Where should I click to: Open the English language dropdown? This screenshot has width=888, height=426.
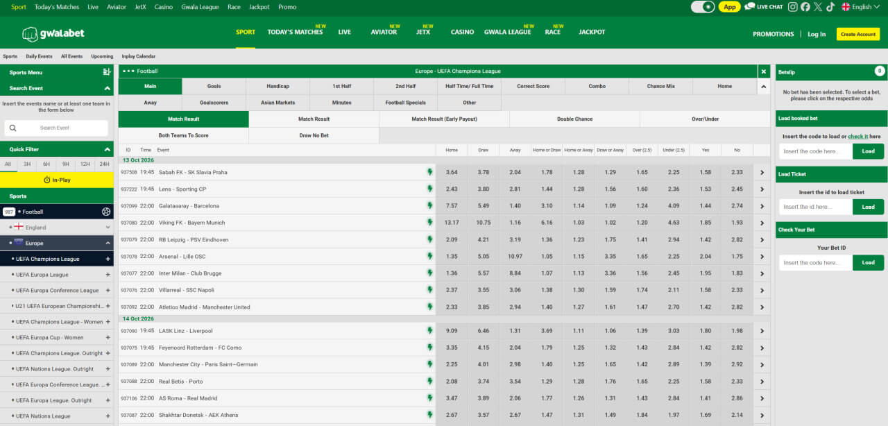(860, 7)
